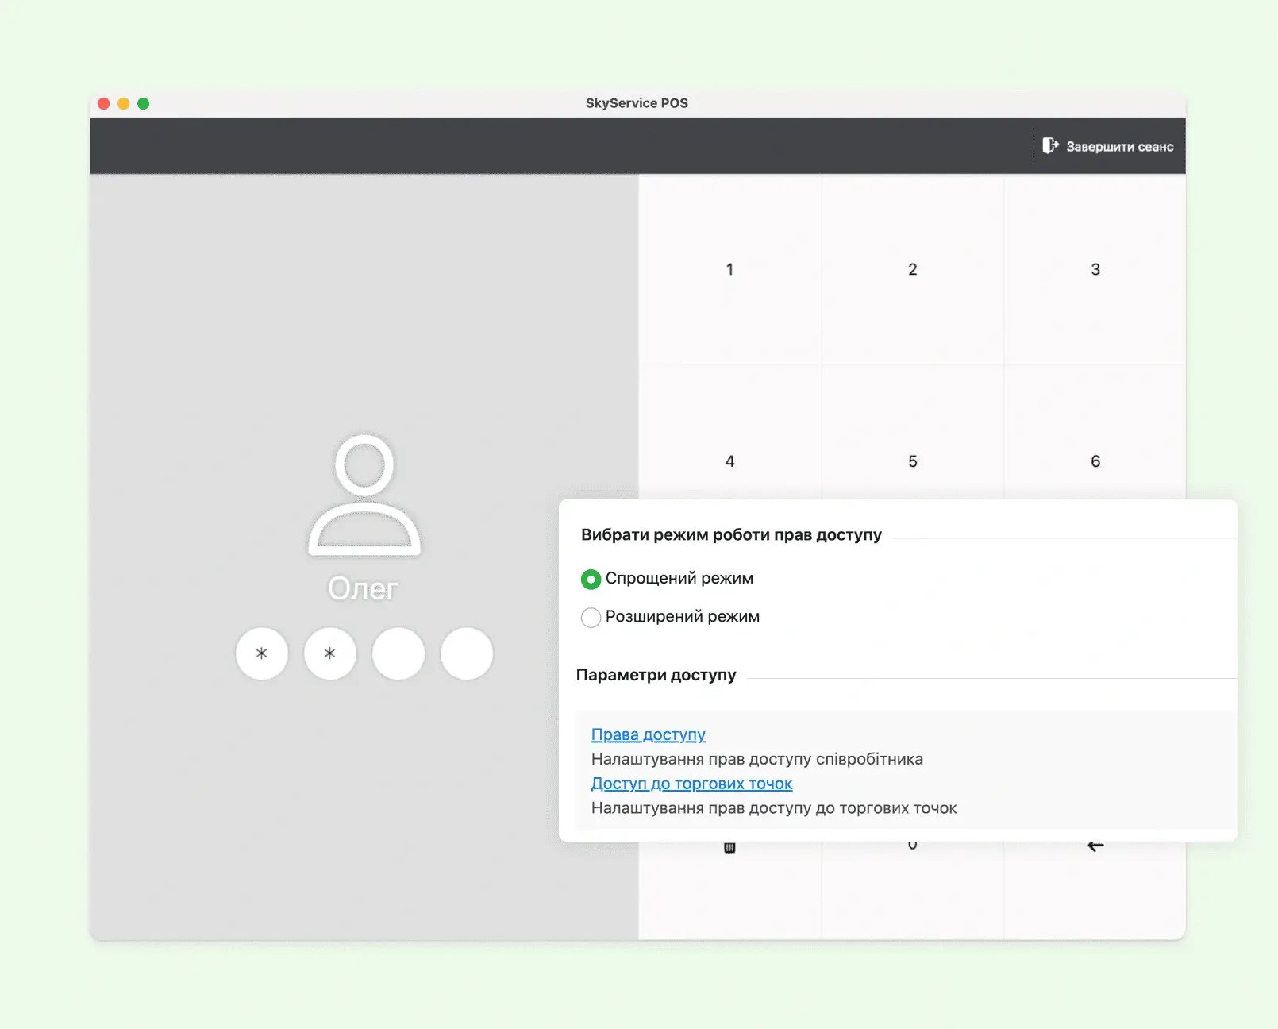This screenshot has width=1278, height=1029.
Task: Click the Завершити сеанс logout icon
Action: pyautogui.click(x=1049, y=146)
